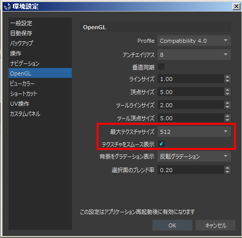Image resolution: width=242 pixels, height=238 pixels.
Task: Increase 選択面のブレンド率 with up arrow
Action: (x=227, y=168)
